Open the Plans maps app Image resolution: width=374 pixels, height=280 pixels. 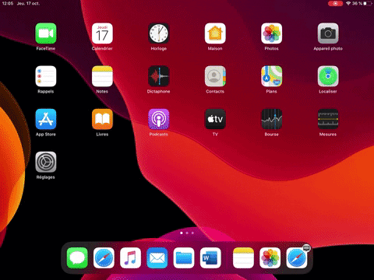(x=271, y=76)
